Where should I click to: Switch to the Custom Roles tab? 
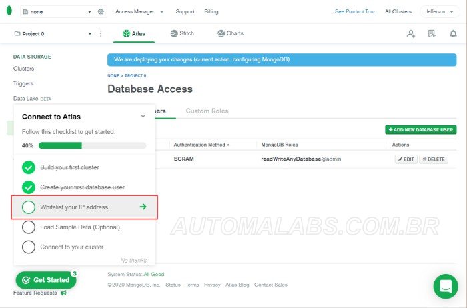207,111
